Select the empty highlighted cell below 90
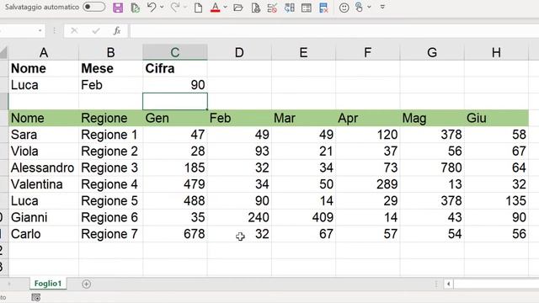The image size is (539, 303). point(175,101)
